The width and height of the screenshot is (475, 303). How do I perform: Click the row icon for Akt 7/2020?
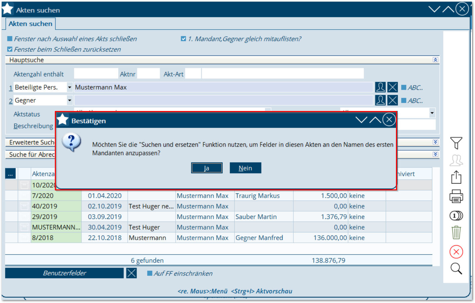click(24, 196)
